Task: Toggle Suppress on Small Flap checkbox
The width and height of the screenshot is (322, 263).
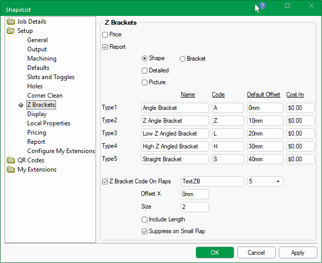Action: pos(145,232)
